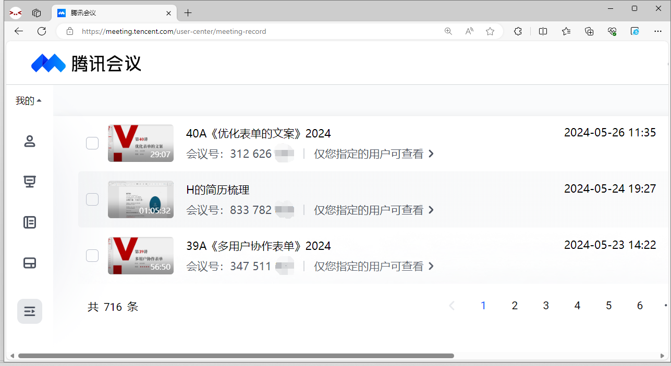671x366 pixels.
Task: Click the date 2024-05-23 14:22
Action: pyautogui.click(x=610, y=245)
